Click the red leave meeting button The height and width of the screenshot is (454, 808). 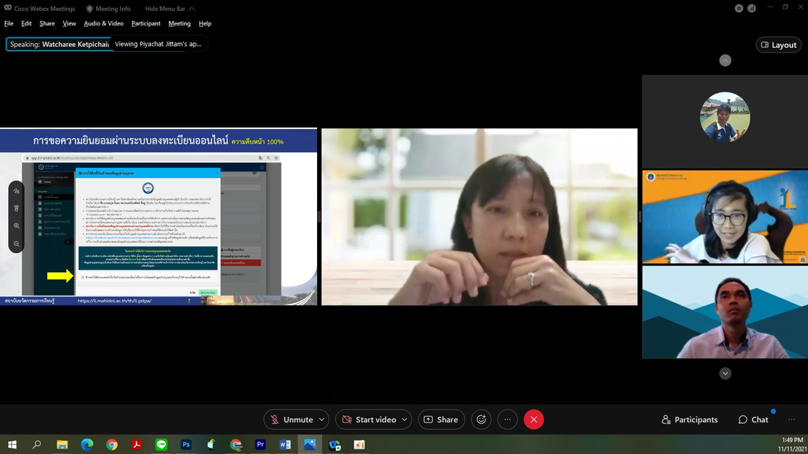pyautogui.click(x=534, y=420)
